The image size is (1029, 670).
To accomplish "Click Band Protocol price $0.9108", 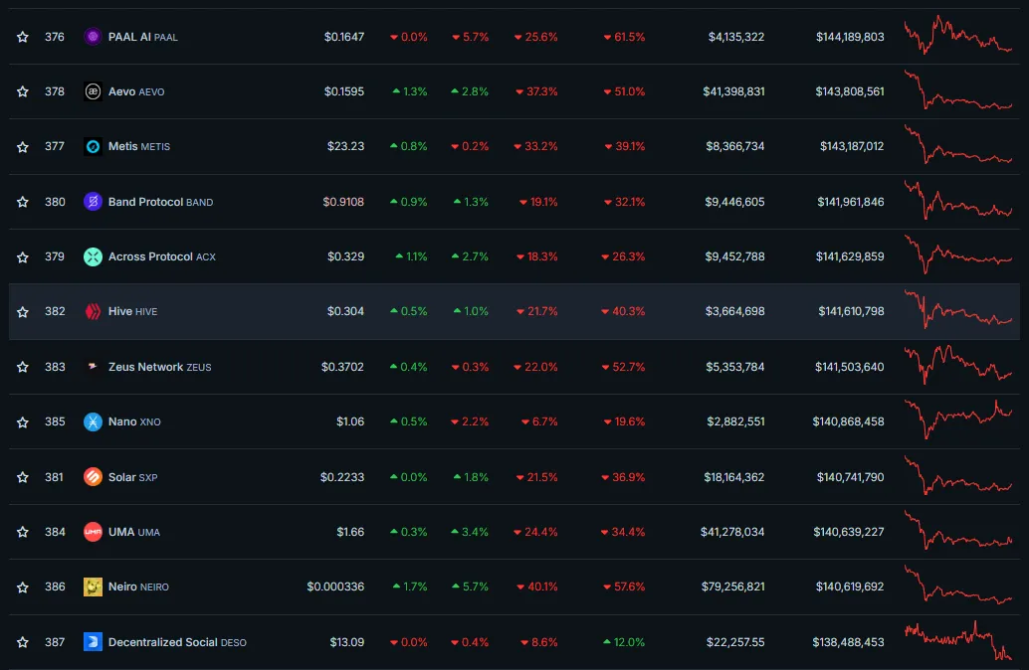I will (343, 202).
